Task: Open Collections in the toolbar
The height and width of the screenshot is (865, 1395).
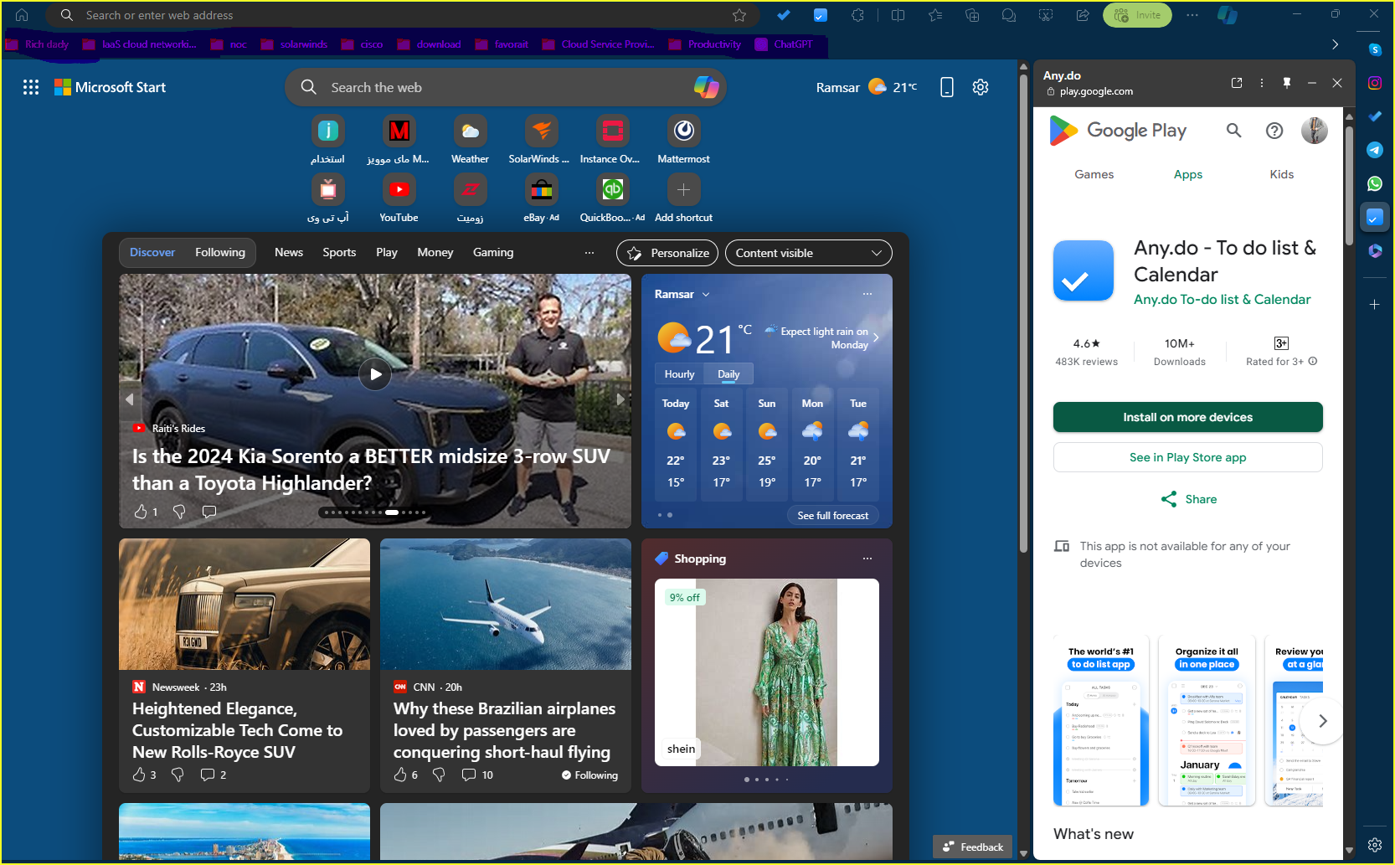Action: point(971,14)
